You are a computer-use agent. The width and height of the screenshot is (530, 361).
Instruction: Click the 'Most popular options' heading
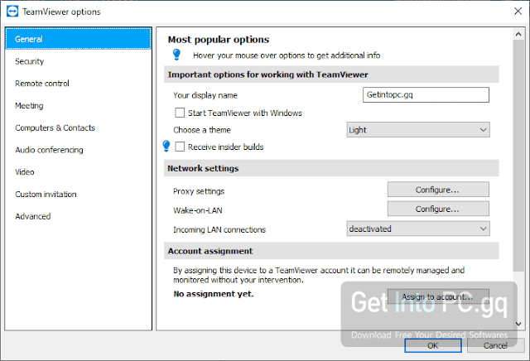(219, 40)
